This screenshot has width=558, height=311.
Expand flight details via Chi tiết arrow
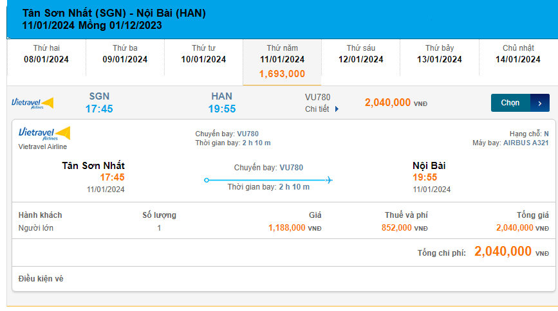tap(337, 109)
